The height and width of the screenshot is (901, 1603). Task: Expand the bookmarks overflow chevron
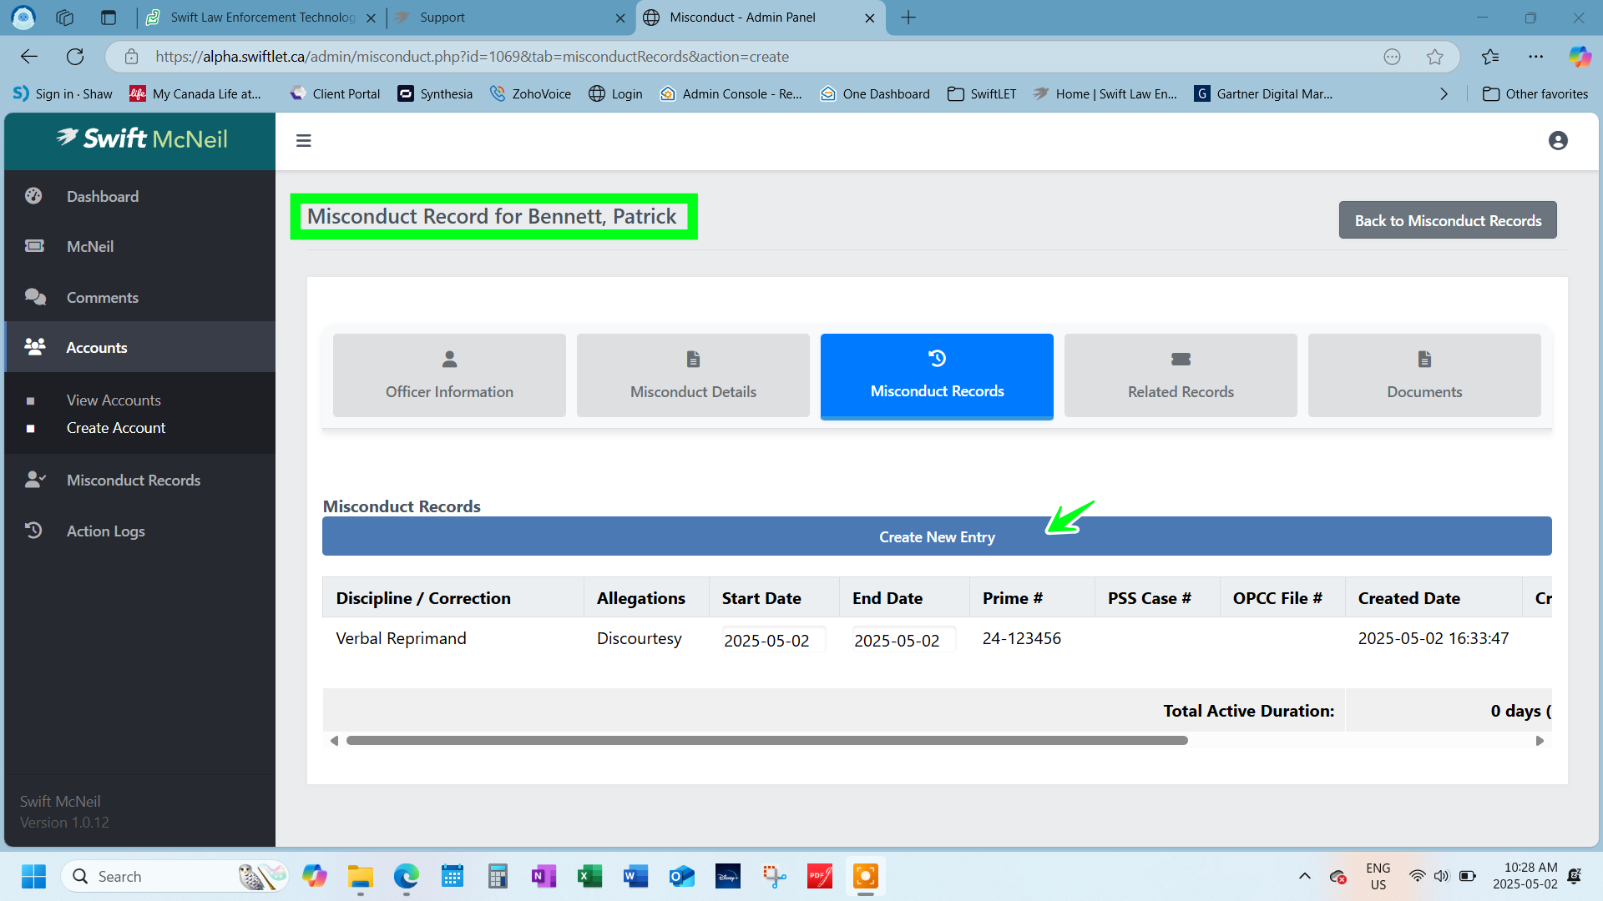1444,94
